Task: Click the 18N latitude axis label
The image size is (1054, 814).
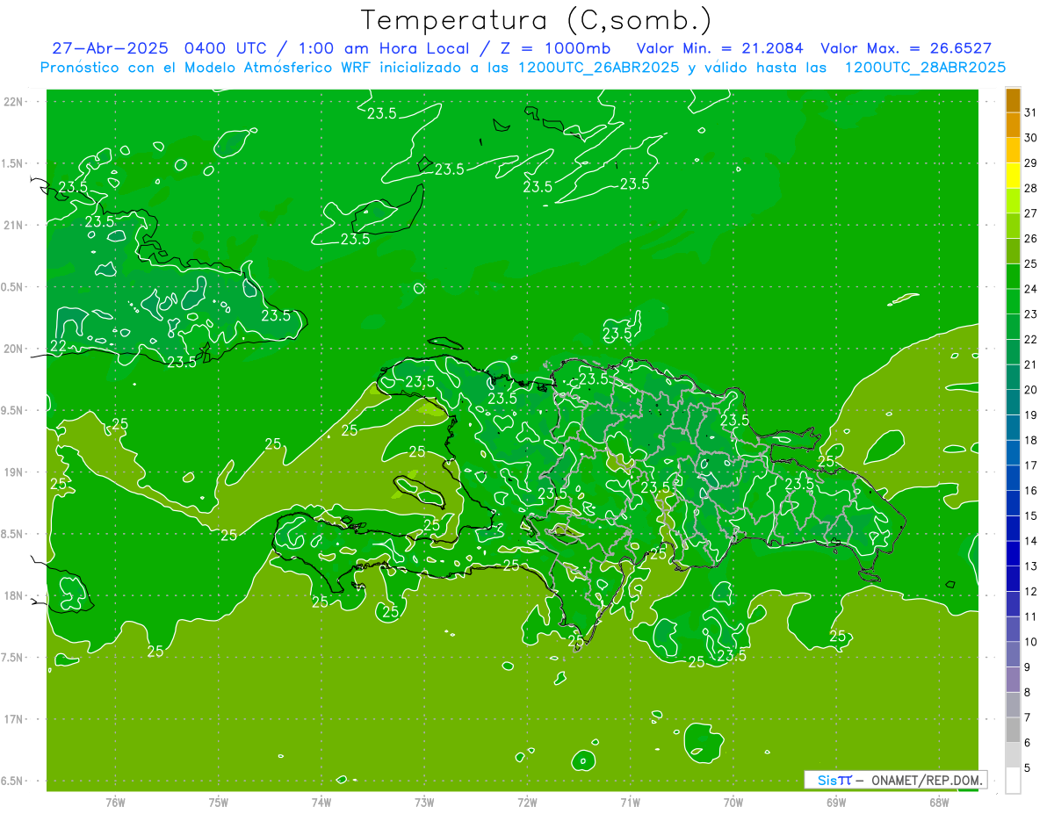Action: [13, 595]
